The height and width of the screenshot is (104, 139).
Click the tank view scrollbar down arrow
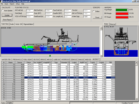[101, 56]
